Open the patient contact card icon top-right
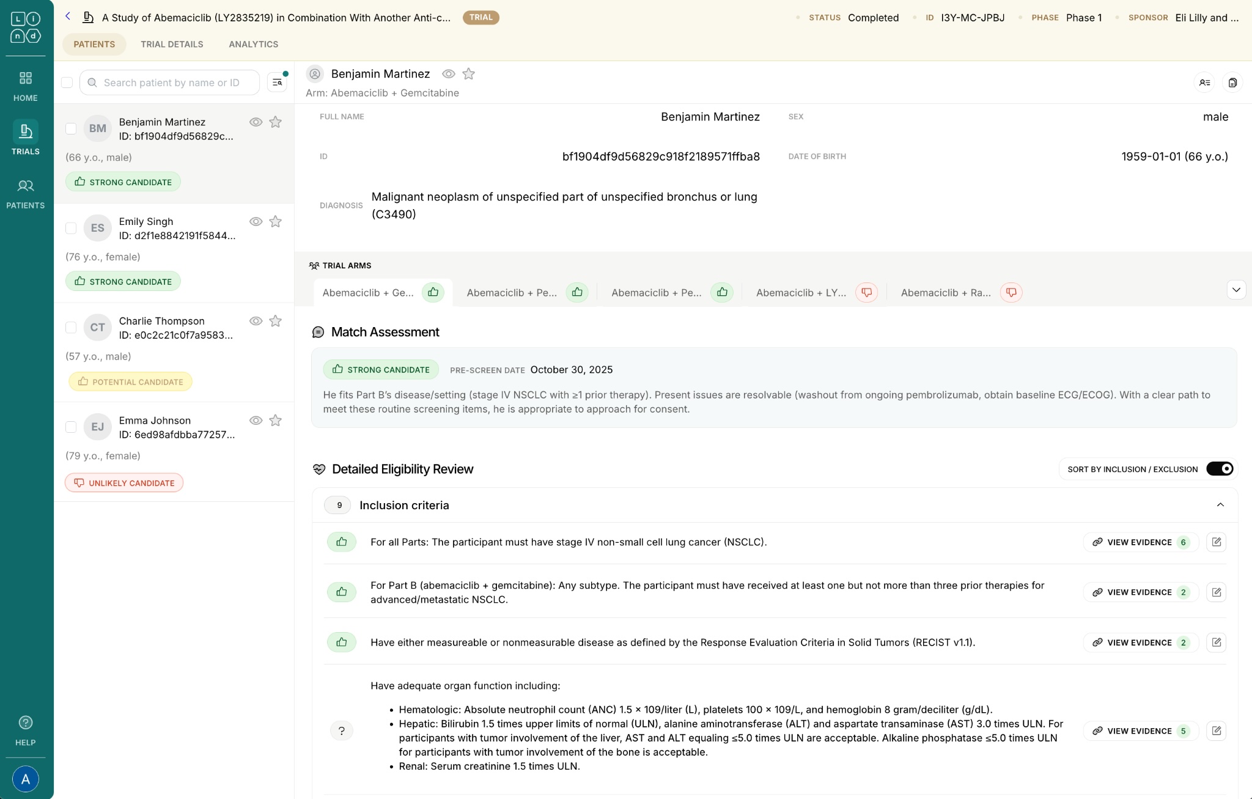Viewport: 1252px width, 799px height. [x=1204, y=83]
